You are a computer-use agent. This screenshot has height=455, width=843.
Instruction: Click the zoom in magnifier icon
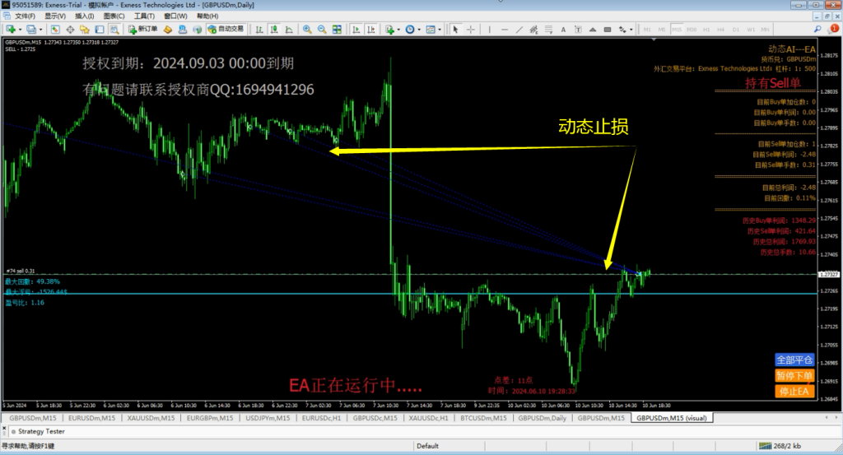pos(307,29)
